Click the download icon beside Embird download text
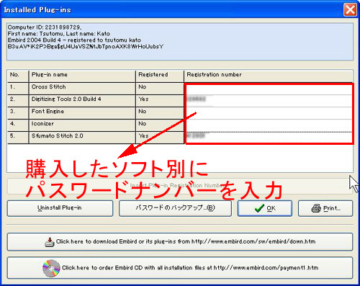The height and width of the screenshot is (286, 360). [50, 242]
